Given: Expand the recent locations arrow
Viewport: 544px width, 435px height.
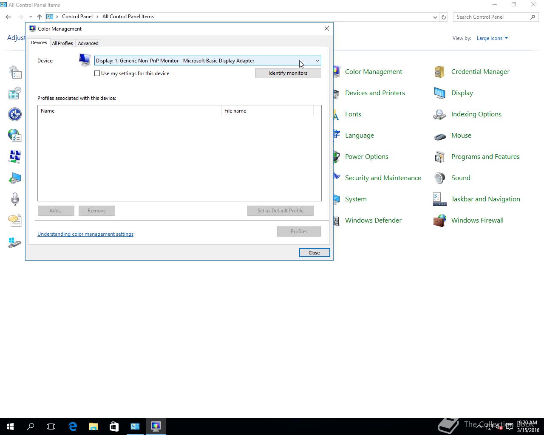Looking at the screenshot, I should pyautogui.click(x=31, y=17).
